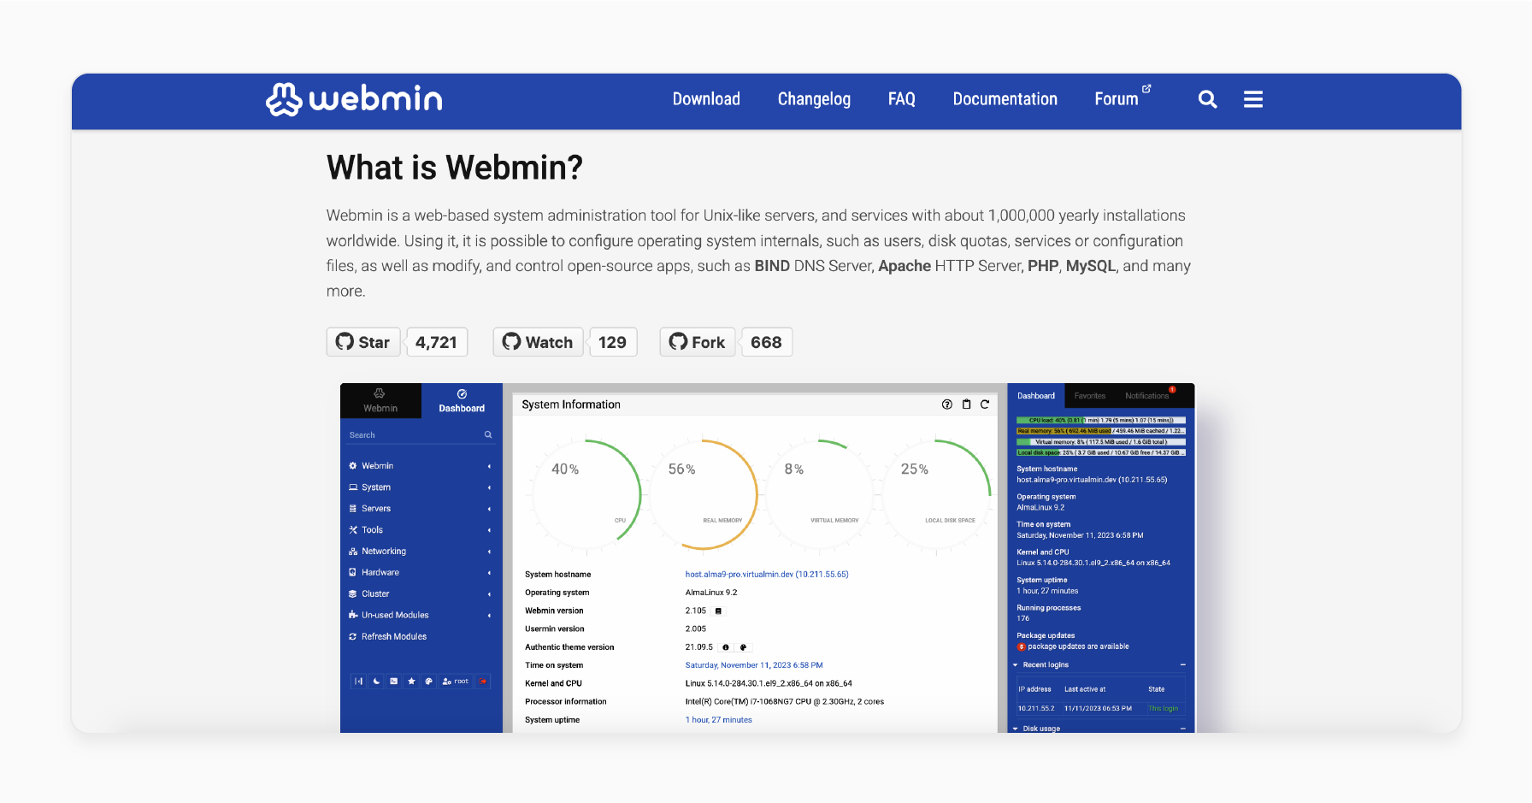Minimize Recent logins with minus icon
1532x803 pixels.
pyautogui.click(x=1182, y=664)
